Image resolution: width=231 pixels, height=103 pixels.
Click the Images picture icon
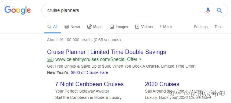click(x=112, y=27)
